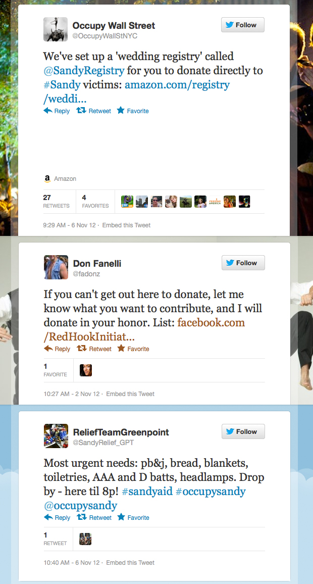Favorite the ReliefTeamGreenpoint tweet
This screenshot has height=584, width=313.
point(133,518)
